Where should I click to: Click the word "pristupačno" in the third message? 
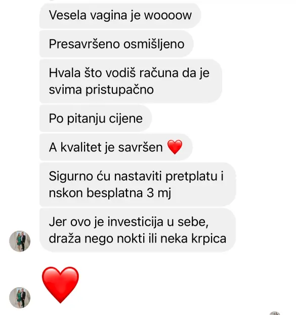click(119, 90)
